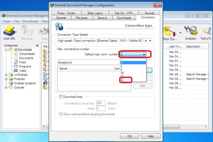213x142 pixels.
Task: Select the All Downloads folder
Action: tap(21, 50)
